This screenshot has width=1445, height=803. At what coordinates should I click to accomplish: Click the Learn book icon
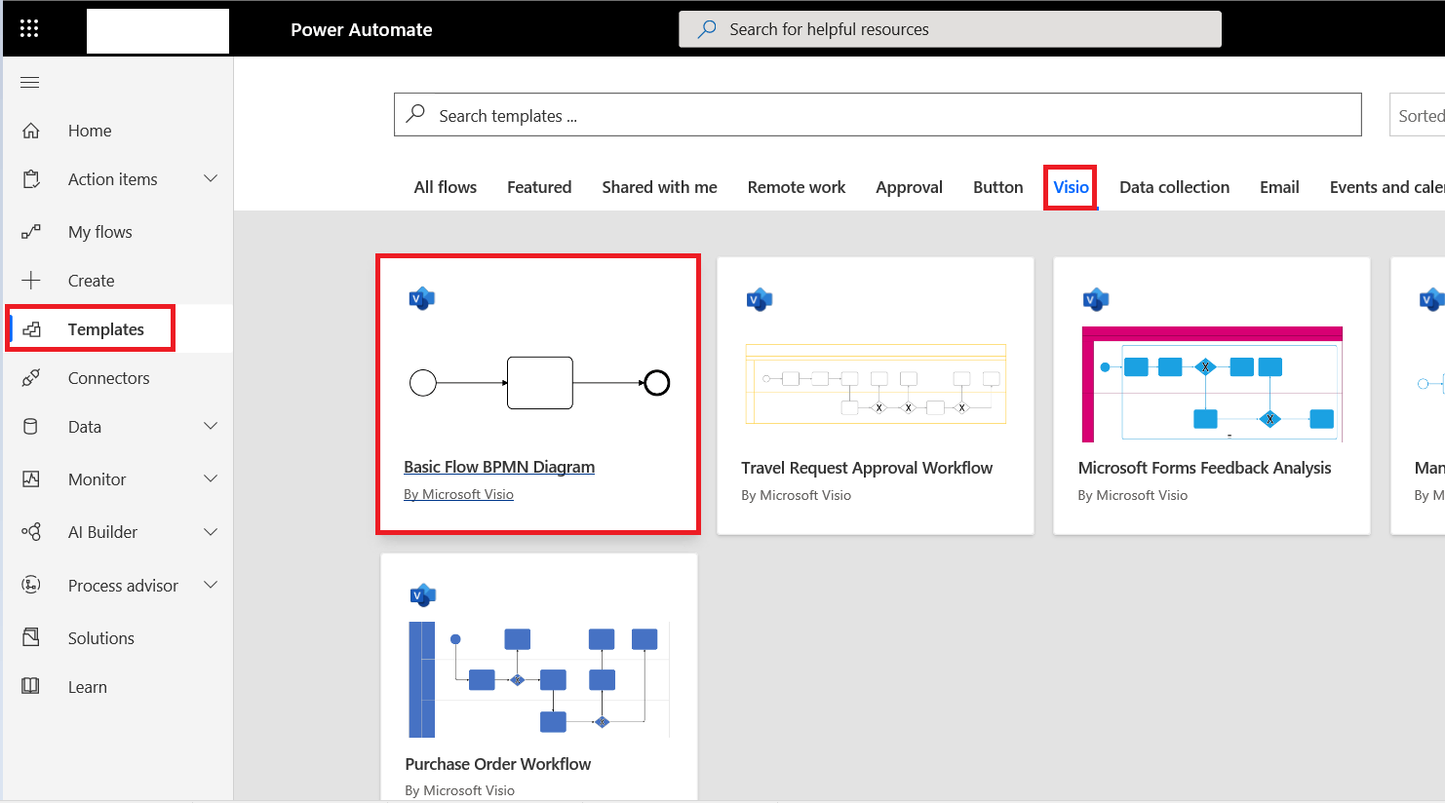click(31, 686)
